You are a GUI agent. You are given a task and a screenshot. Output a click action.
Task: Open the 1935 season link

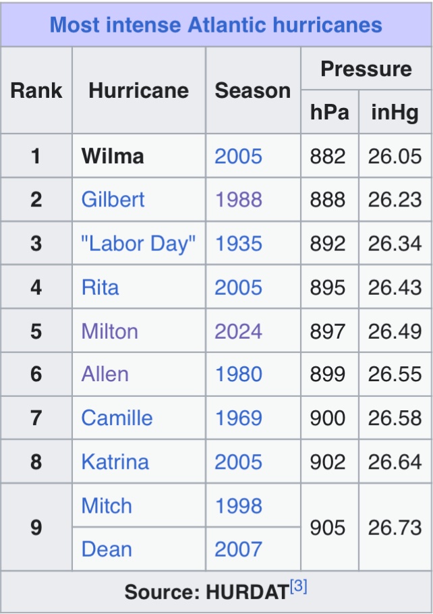point(238,244)
